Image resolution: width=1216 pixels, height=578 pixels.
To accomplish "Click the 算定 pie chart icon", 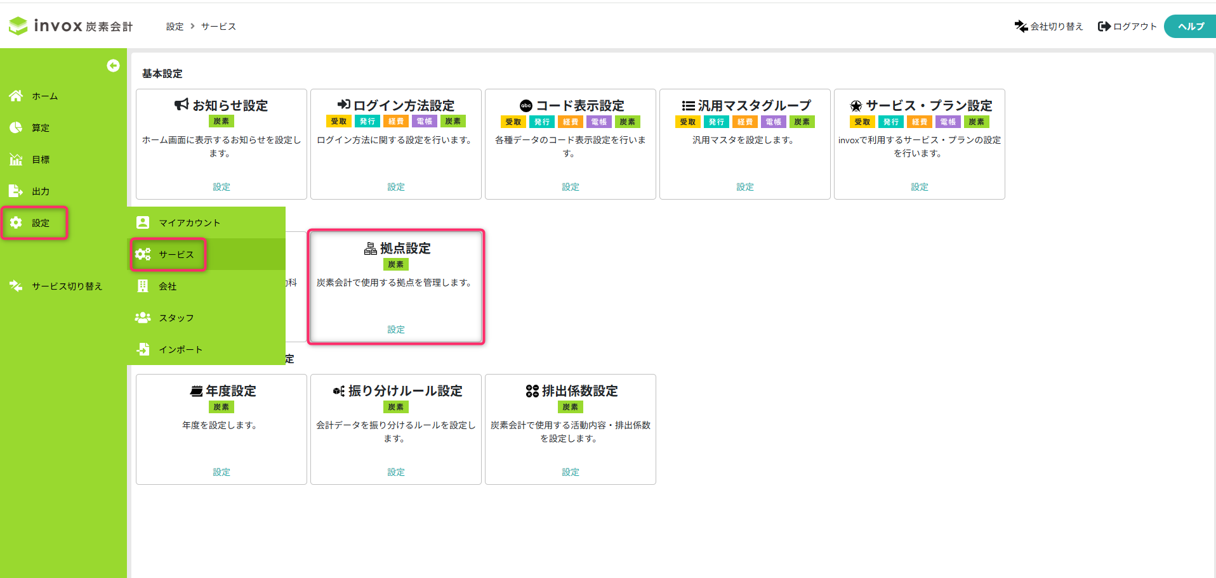I will pos(16,127).
